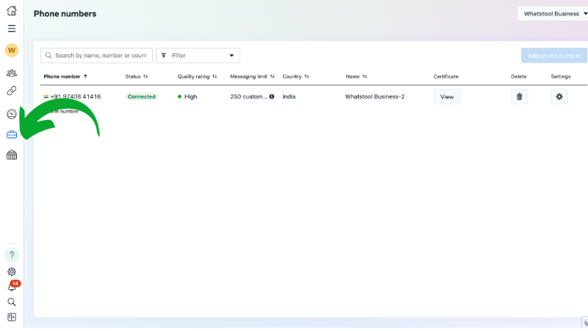Open the bank building billing icon
The height and width of the screenshot is (331, 588).
(11, 155)
